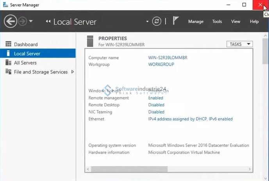The image size is (269, 181).
Task: Click the refresh icon in header
Action: (x=157, y=22)
